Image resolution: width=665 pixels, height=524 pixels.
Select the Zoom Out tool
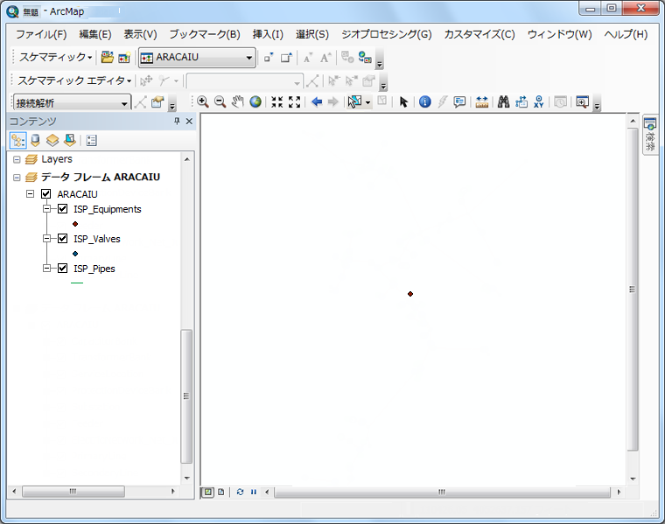(220, 101)
